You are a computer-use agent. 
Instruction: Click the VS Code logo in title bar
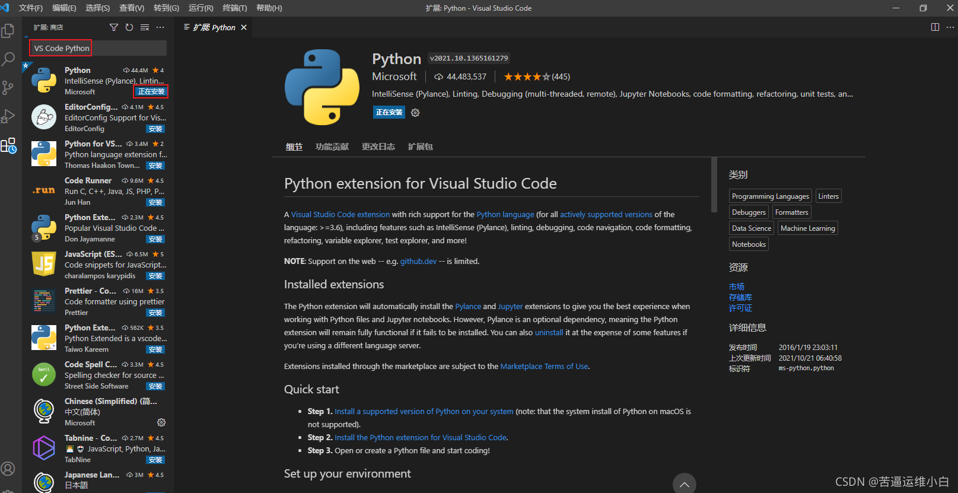click(x=5, y=8)
